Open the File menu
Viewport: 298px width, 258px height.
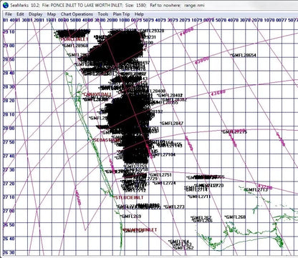9,14
